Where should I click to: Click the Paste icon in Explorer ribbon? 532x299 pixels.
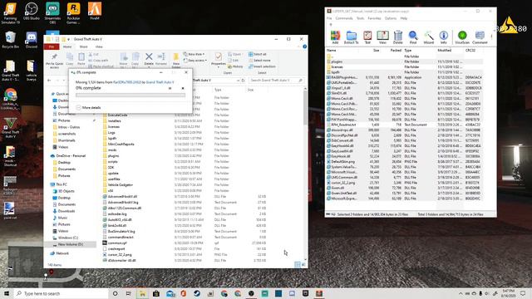pos(81,59)
